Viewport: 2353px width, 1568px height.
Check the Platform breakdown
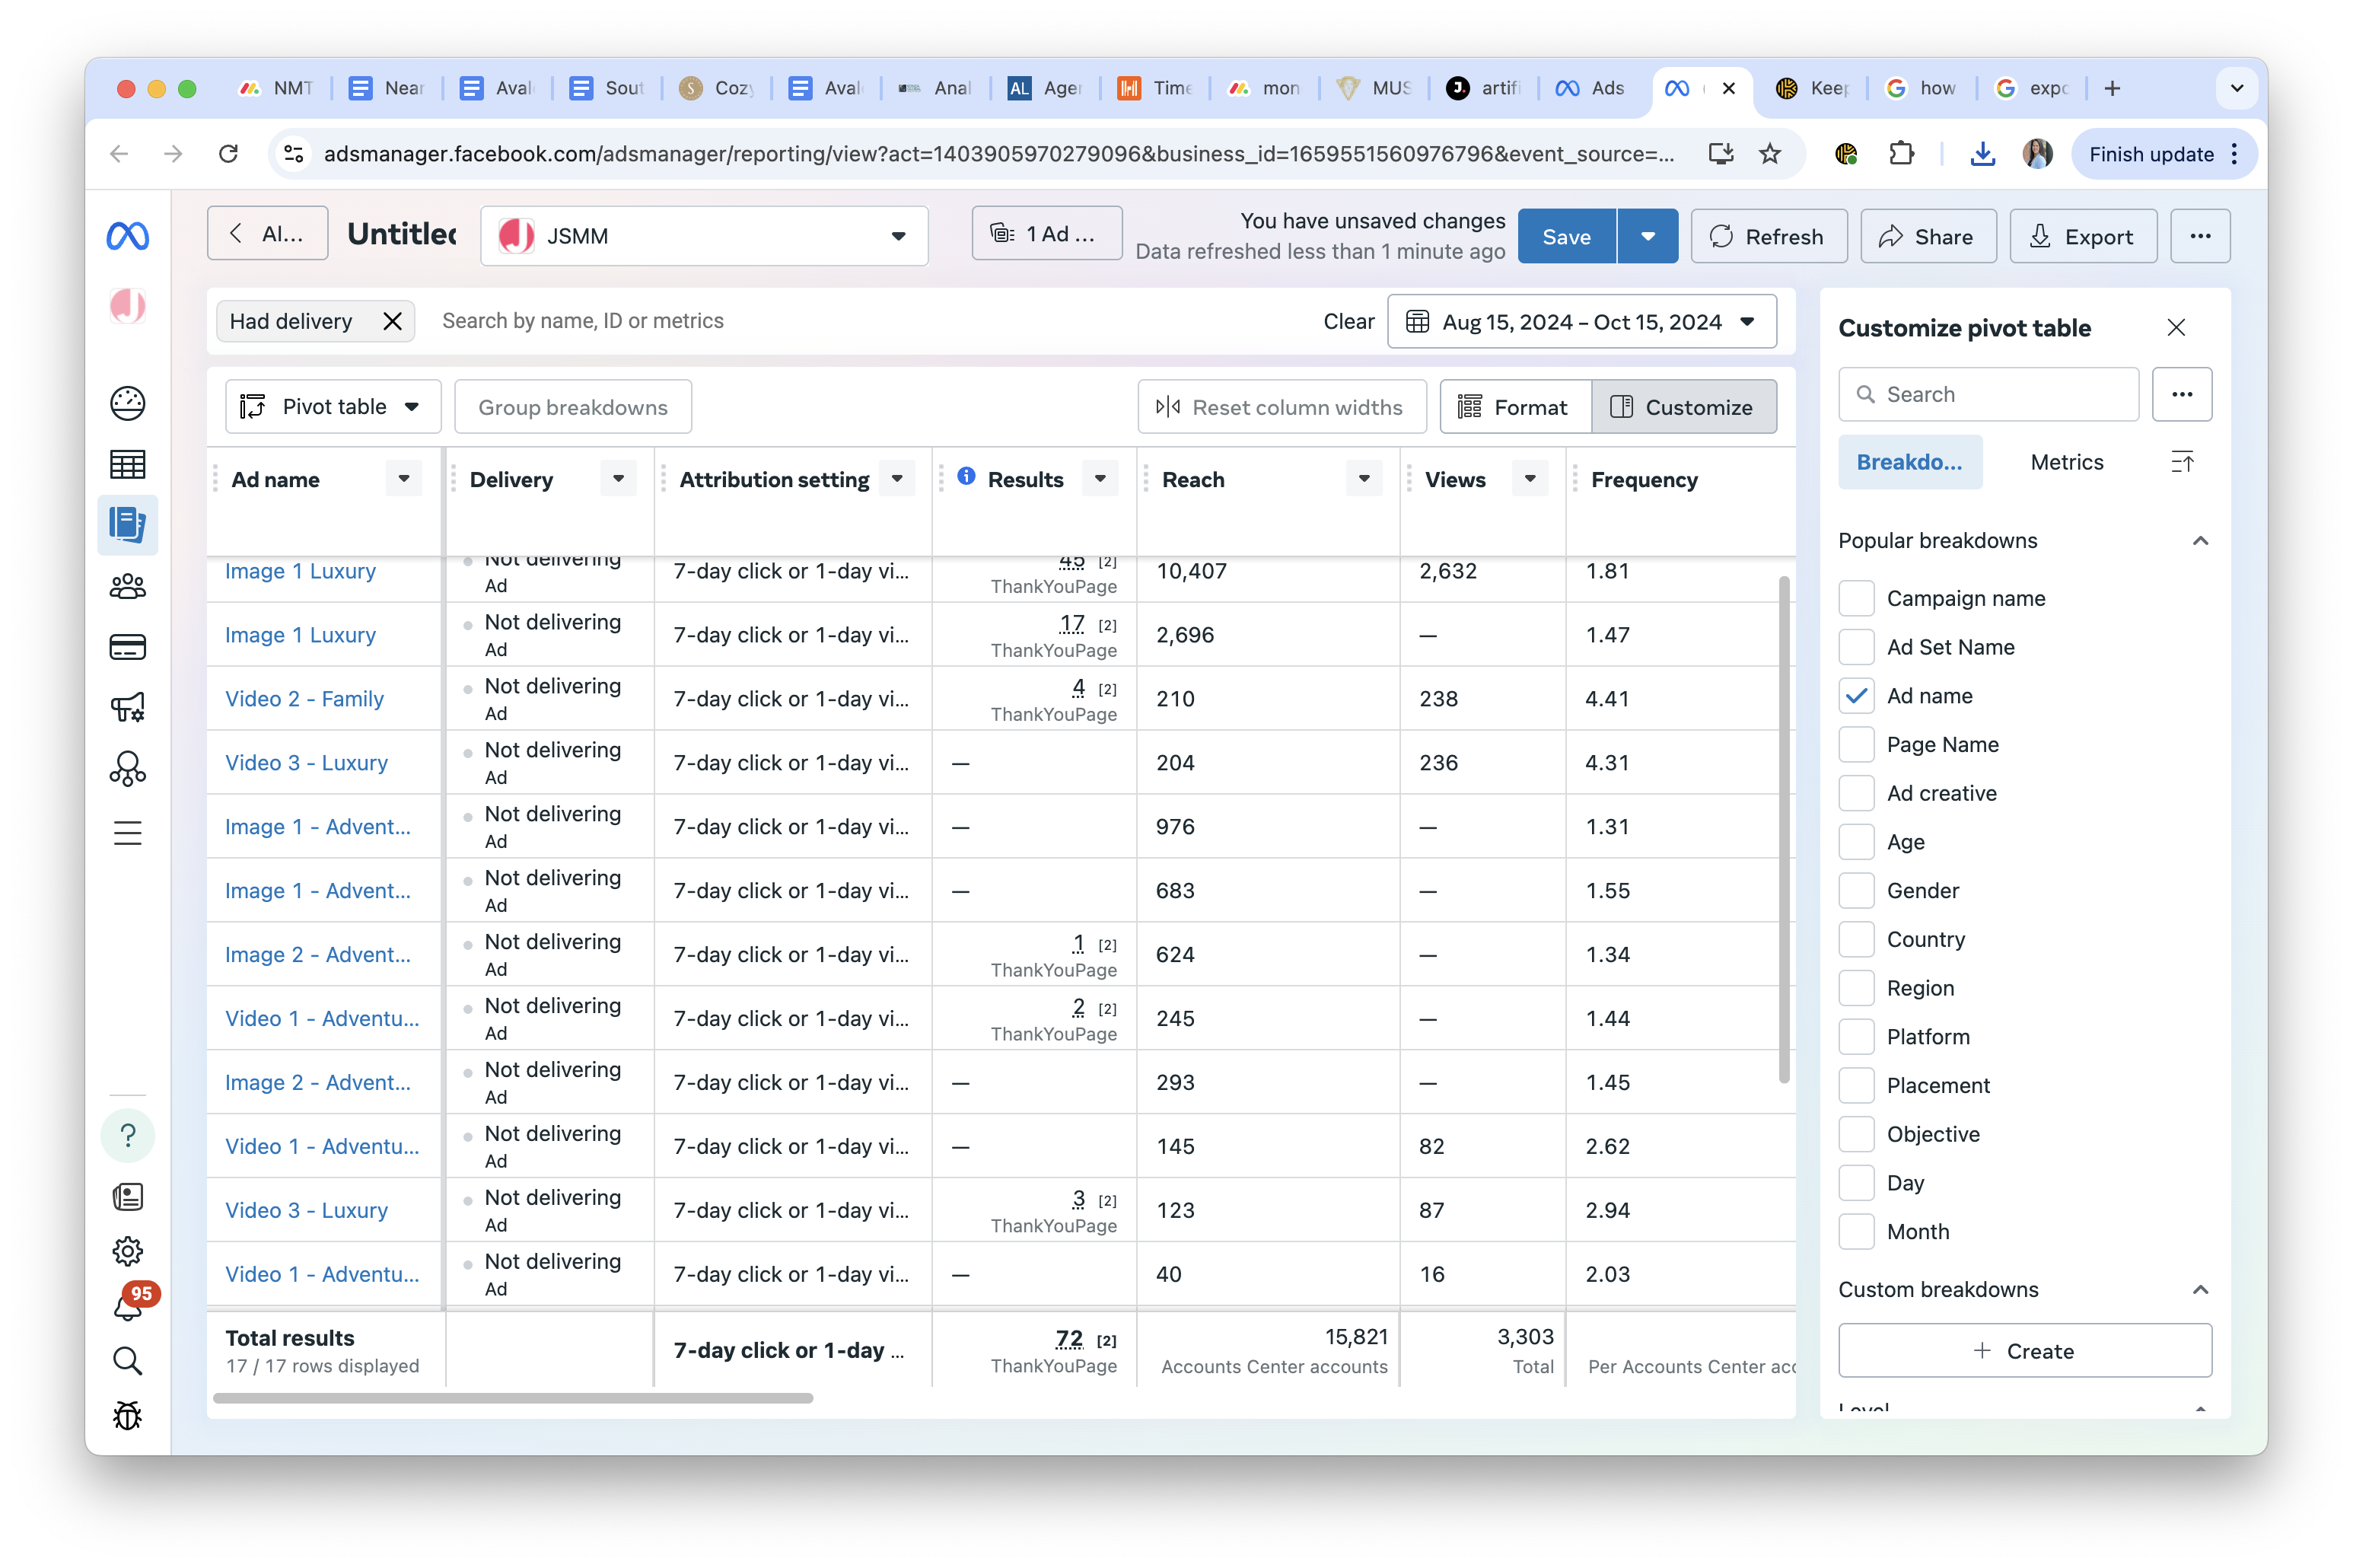(1856, 1037)
